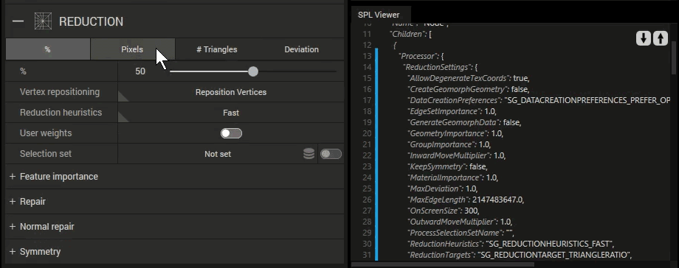Choose the # Triangles reduction target
Screen dimensions: 679x268
click(216, 49)
